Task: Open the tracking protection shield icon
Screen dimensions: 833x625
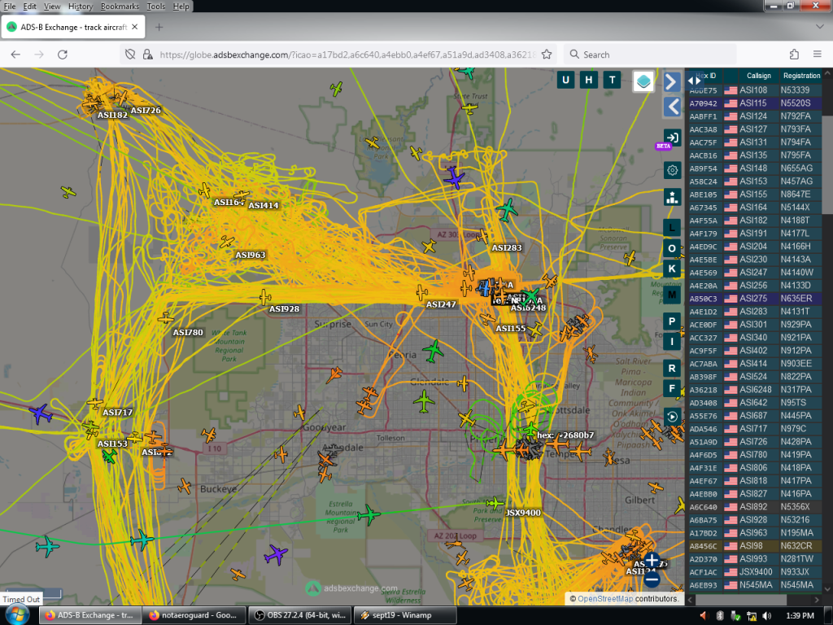Action: tap(130, 55)
